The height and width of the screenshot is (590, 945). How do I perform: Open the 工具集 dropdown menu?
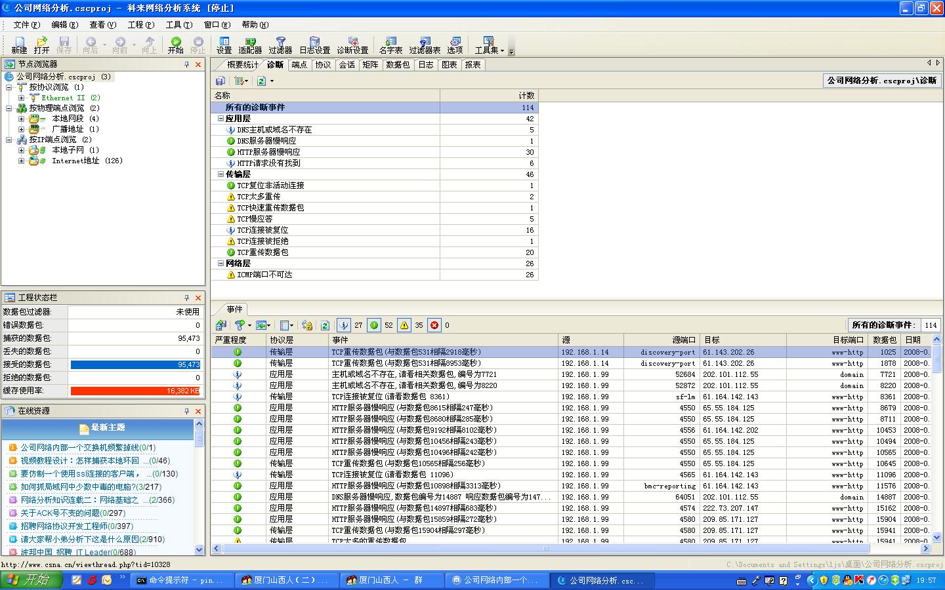pos(489,45)
